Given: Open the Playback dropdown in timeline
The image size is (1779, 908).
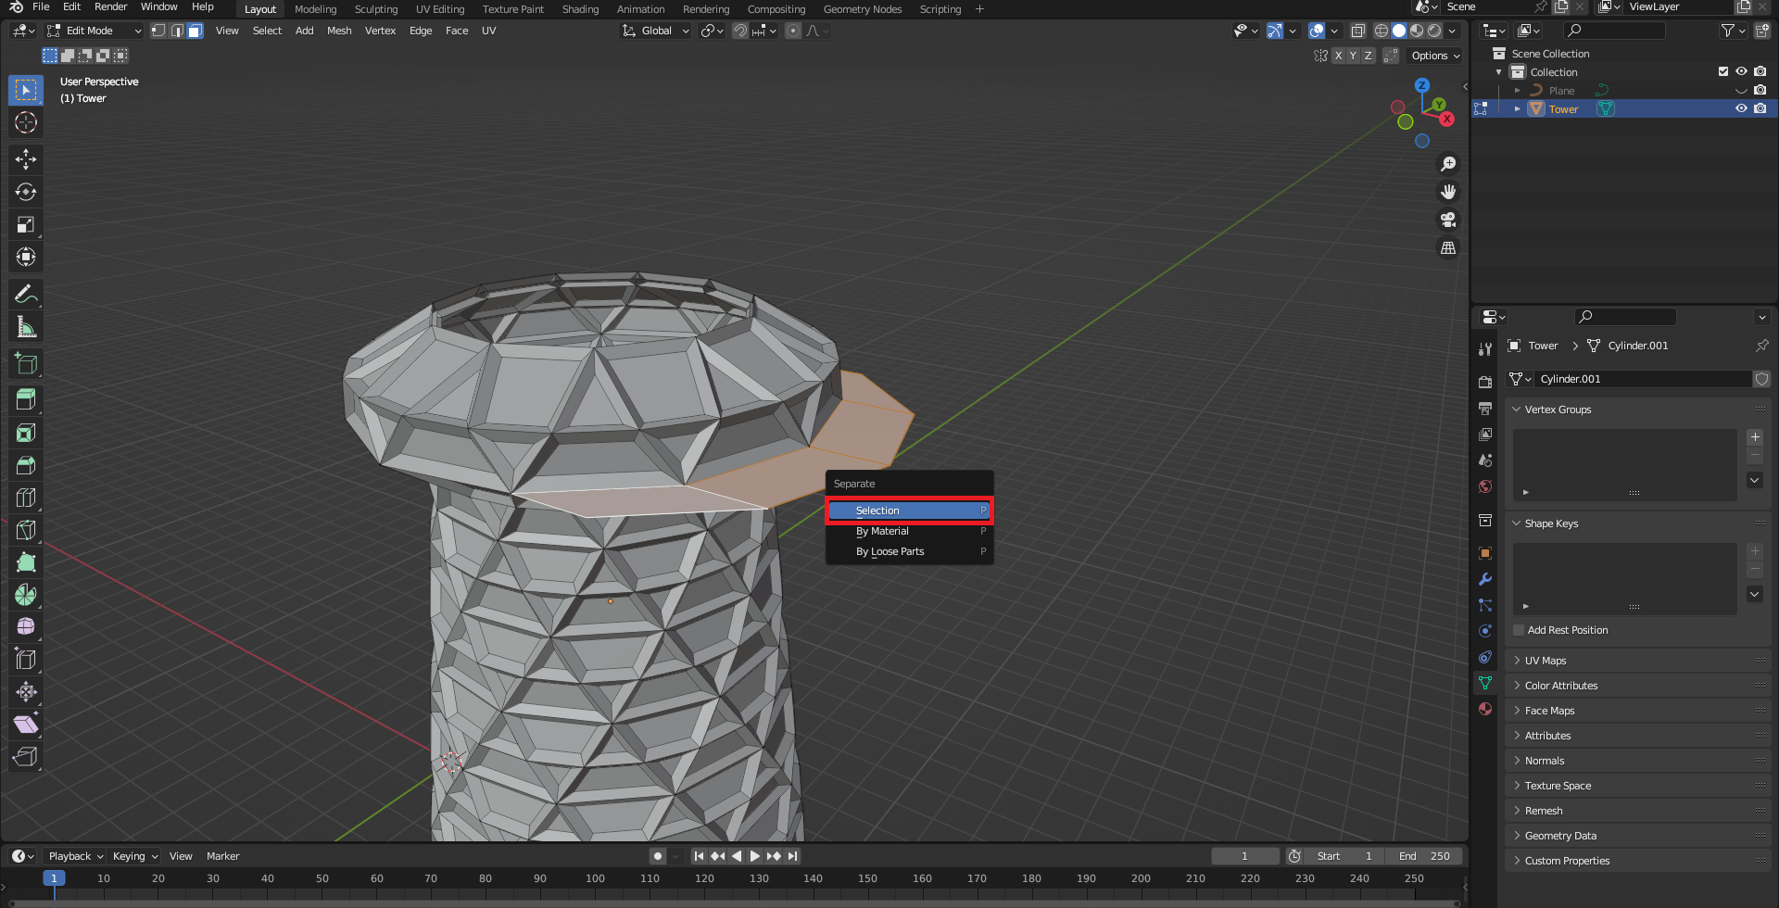Looking at the screenshot, I should pyautogui.click(x=75, y=856).
